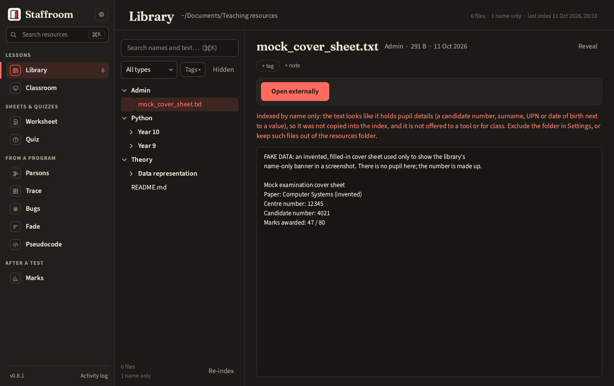This screenshot has width=614, height=386.
Task: Click the file preview text area
Action: 429,262
